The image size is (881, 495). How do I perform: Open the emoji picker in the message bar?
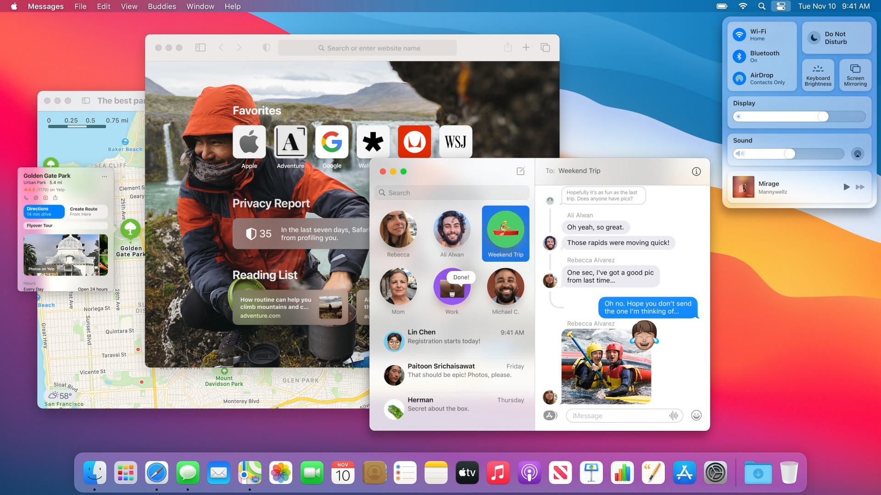(696, 415)
